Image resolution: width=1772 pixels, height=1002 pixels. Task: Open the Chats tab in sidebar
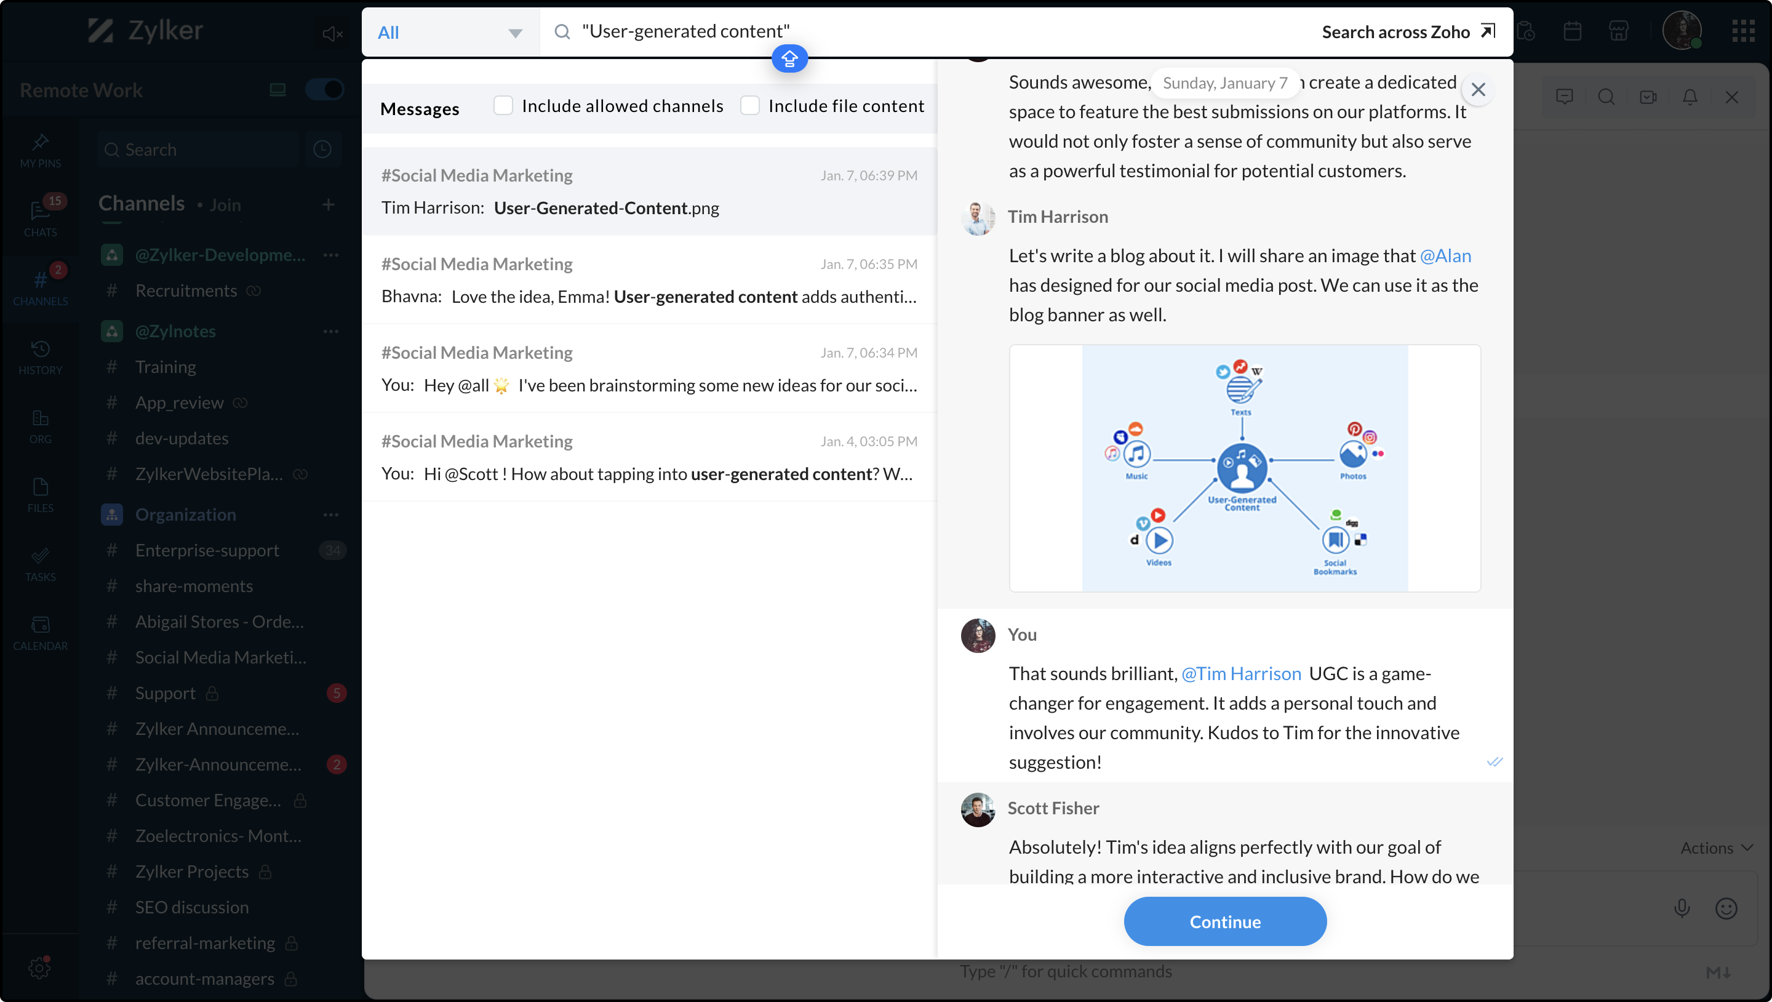(x=40, y=217)
